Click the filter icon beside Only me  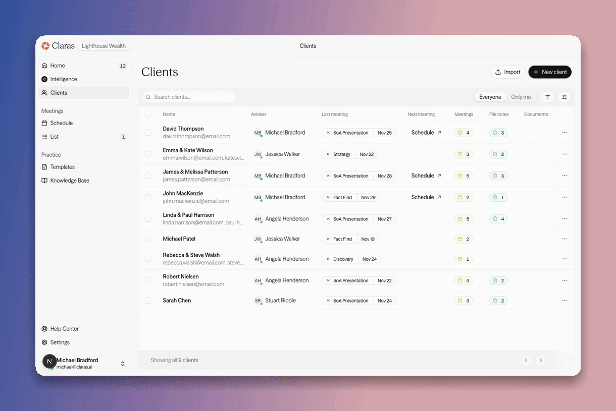547,97
